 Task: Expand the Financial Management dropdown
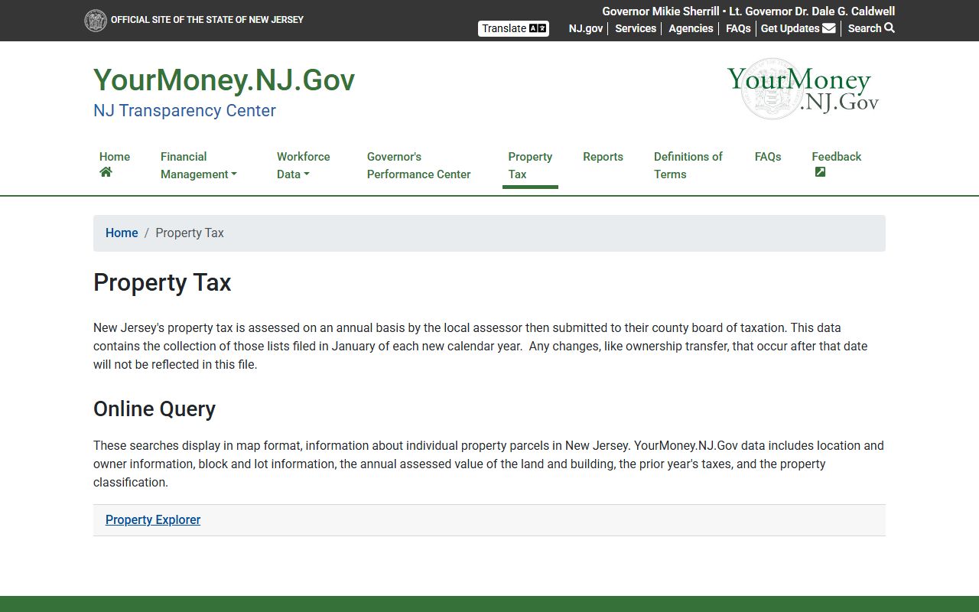pyautogui.click(x=199, y=165)
